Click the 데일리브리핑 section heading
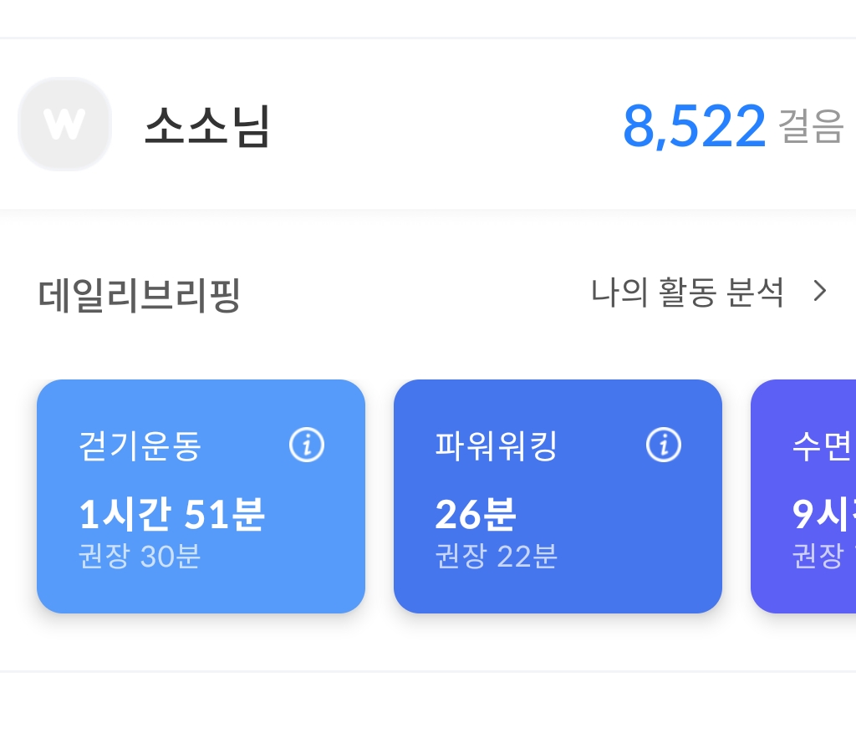856x738 pixels. 140,295
